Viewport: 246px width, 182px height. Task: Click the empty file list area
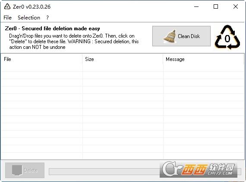click(123, 112)
